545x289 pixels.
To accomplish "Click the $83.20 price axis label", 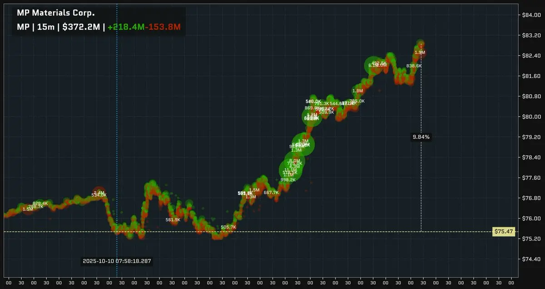I will pos(530,35).
